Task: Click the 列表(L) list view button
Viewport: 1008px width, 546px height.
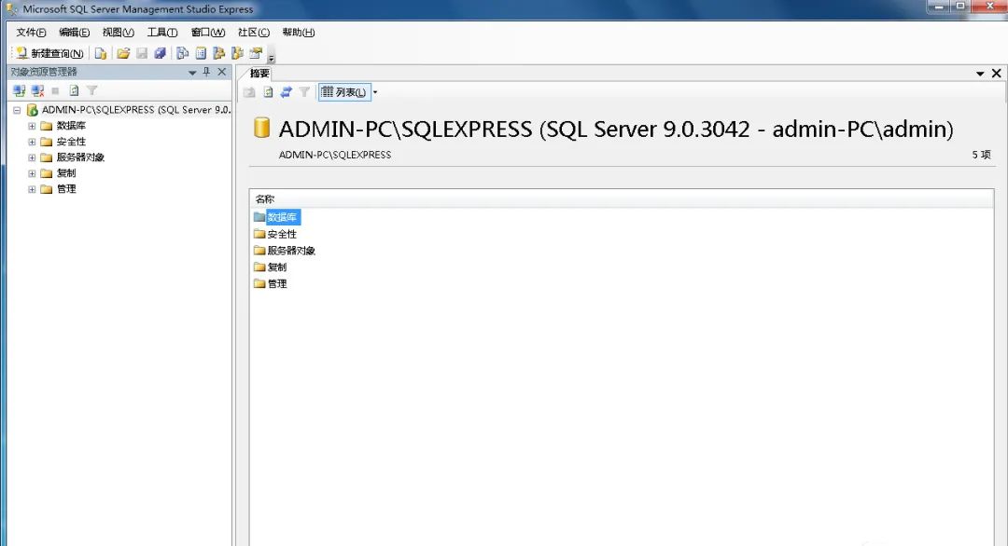Action: click(x=344, y=92)
